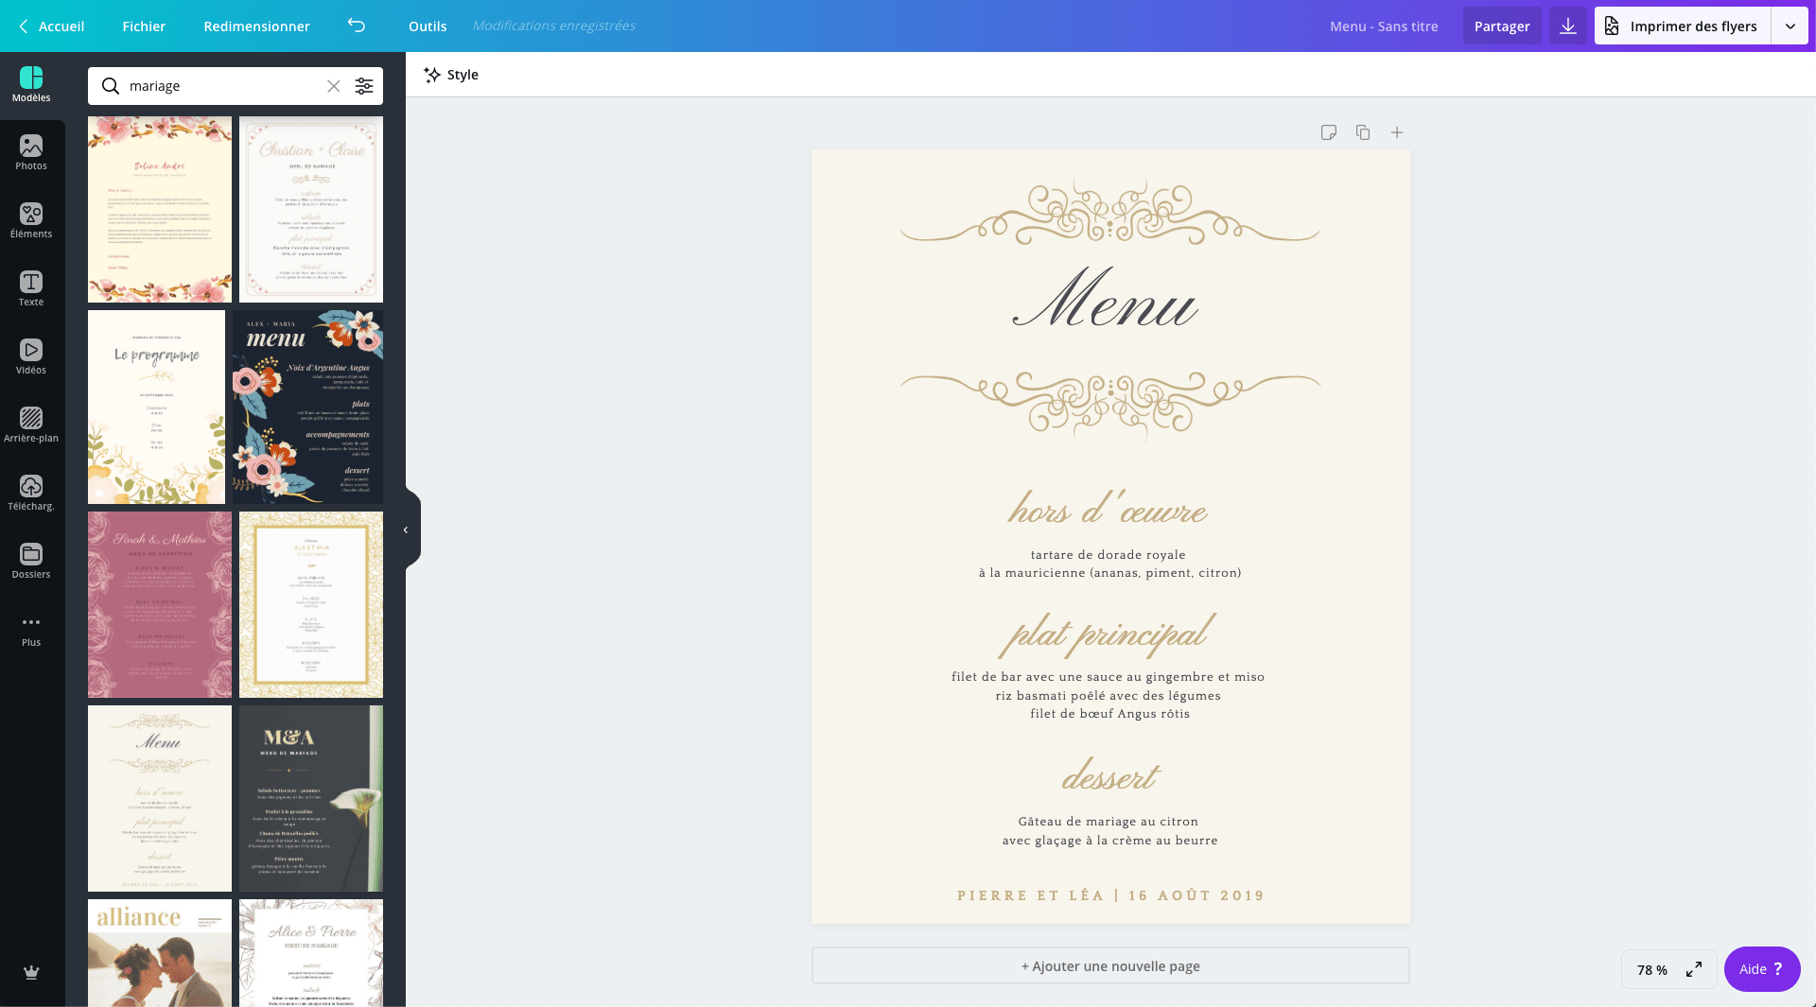Select the PIERRE ET LÉA date line

click(x=1110, y=895)
